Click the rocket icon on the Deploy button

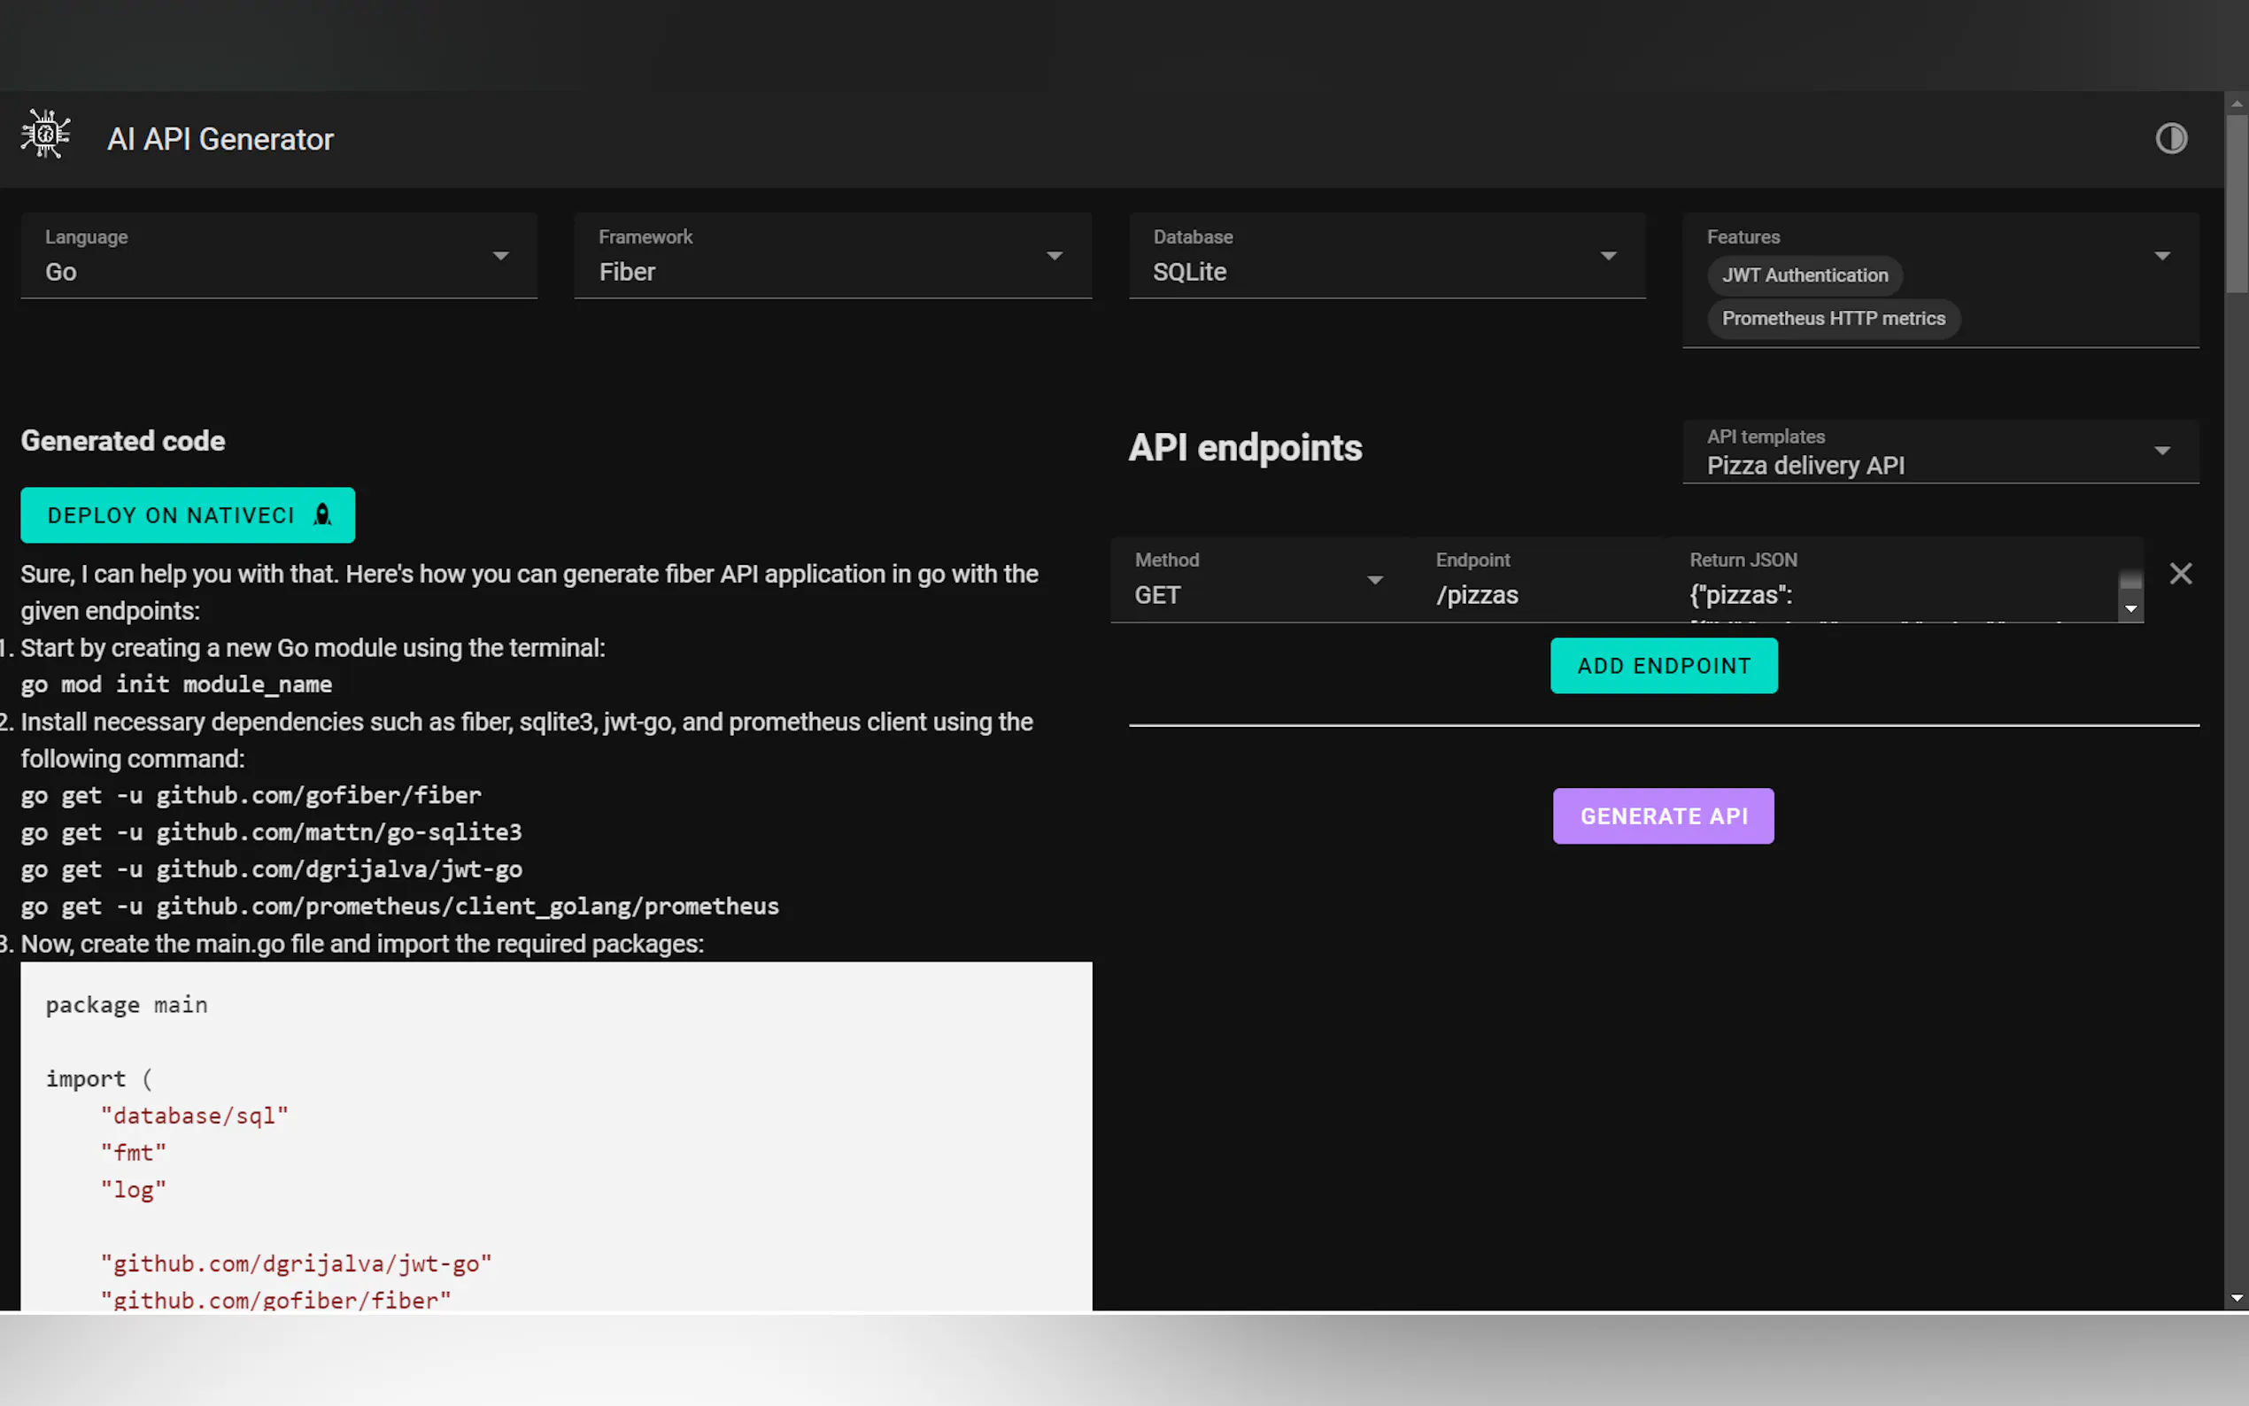[x=322, y=515]
